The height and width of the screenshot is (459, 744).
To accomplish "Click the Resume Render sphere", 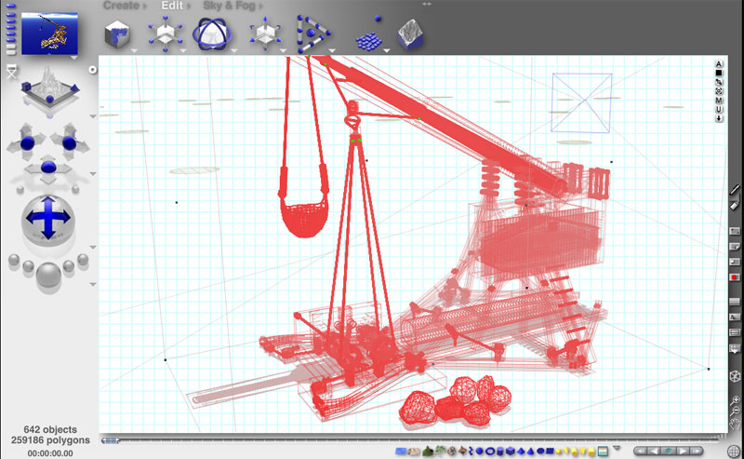I will [69, 266].
